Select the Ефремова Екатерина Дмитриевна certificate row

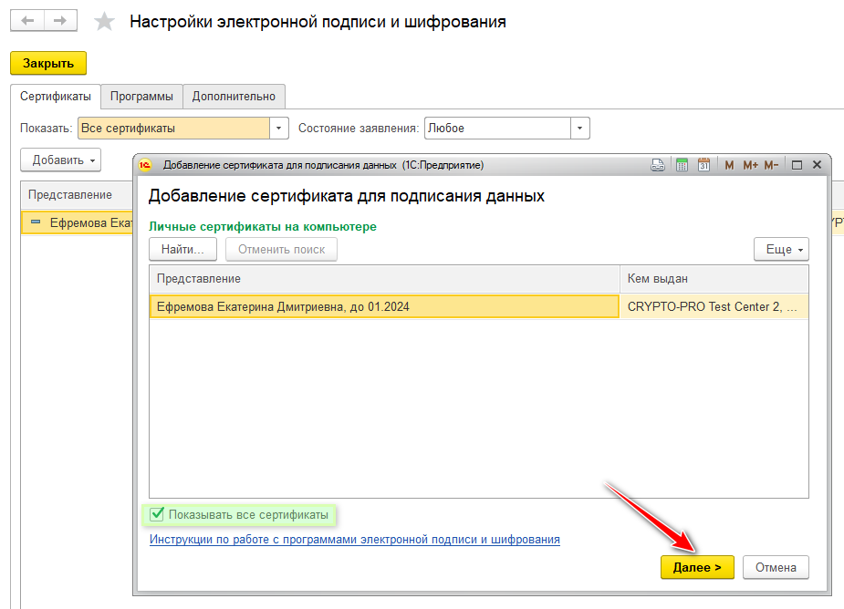tap(383, 307)
